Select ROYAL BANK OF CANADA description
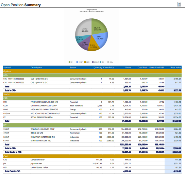The width and height of the screenshot is (185, 174). tap(41, 117)
